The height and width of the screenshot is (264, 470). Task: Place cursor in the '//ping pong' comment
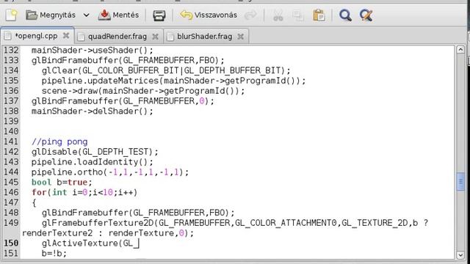[59, 142]
